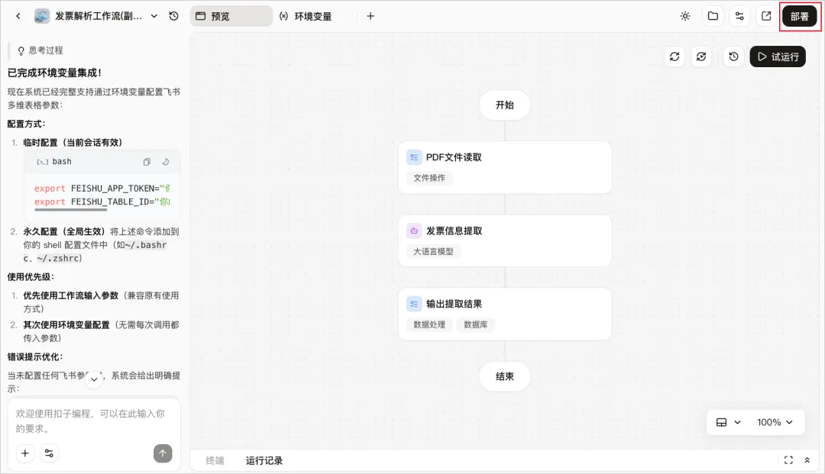Click the horizontal scrollbar under bash code
825x474 pixels.
coord(71,210)
